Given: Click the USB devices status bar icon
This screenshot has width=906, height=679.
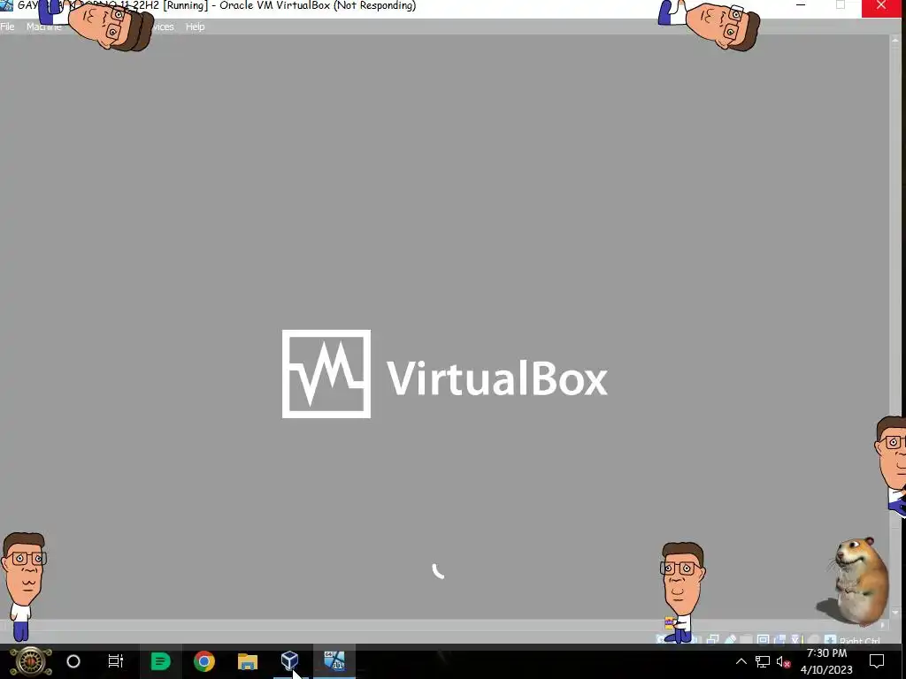Looking at the screenshot, I should 730,639.
